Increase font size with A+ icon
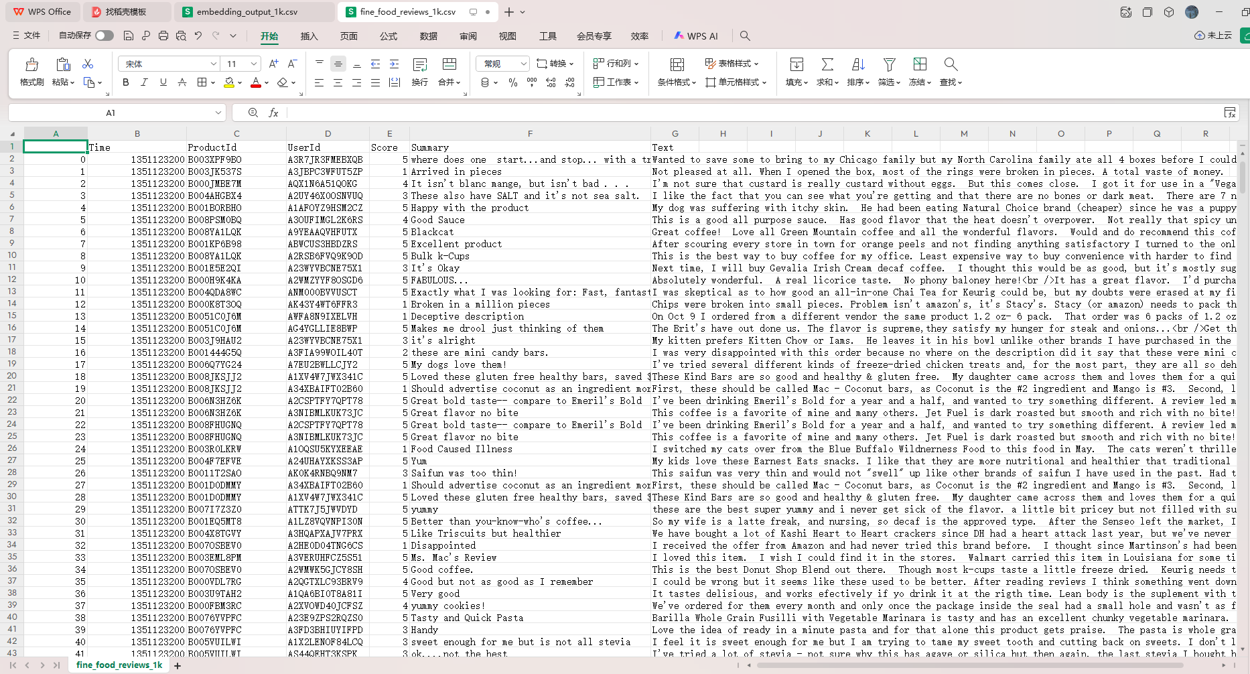 [273, 64]
